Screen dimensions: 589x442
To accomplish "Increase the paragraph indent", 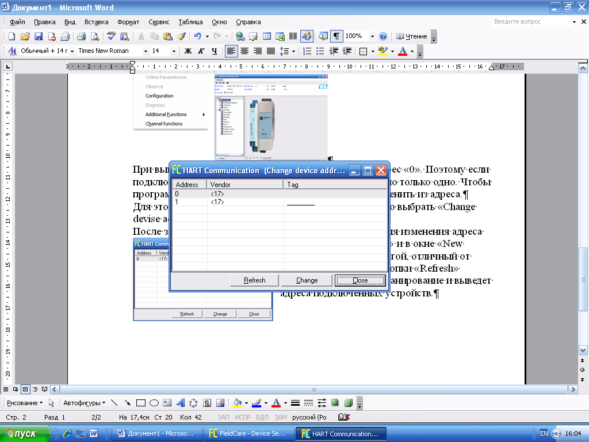I will pos(347,51).
